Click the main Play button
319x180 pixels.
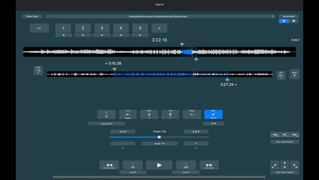point(159,165)
